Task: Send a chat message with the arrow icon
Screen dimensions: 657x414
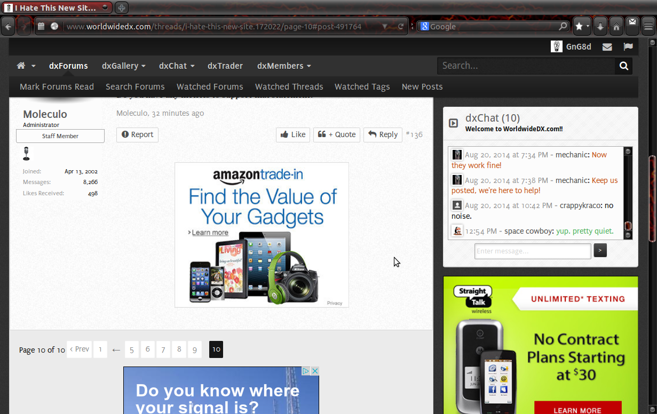Action: point(600,250)
